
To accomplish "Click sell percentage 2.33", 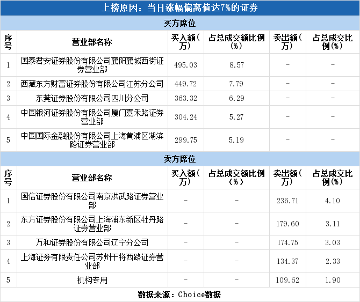I will [x=333, y=261].
